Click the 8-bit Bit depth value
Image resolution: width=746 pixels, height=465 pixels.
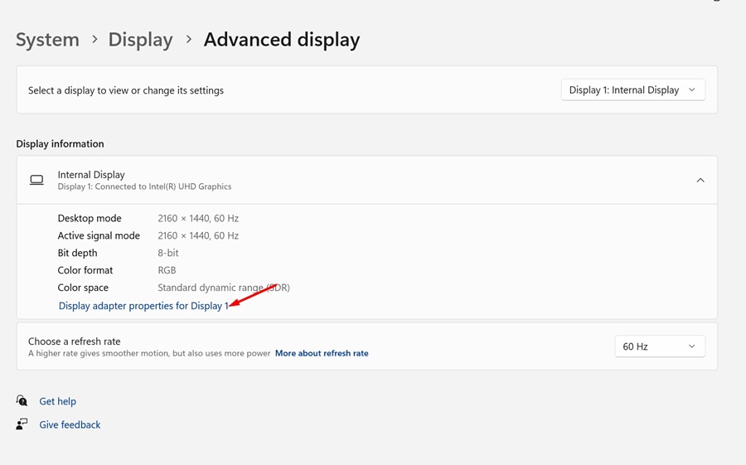(168, 253)
